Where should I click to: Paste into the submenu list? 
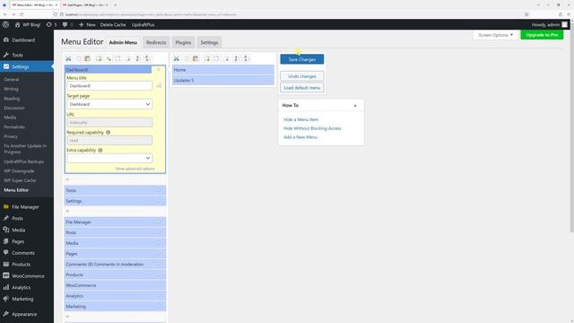[196, 58]
